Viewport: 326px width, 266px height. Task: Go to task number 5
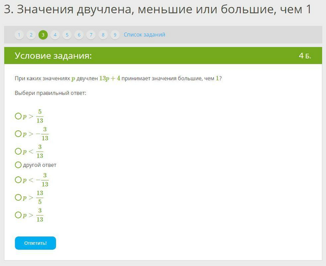pos(67,35)
